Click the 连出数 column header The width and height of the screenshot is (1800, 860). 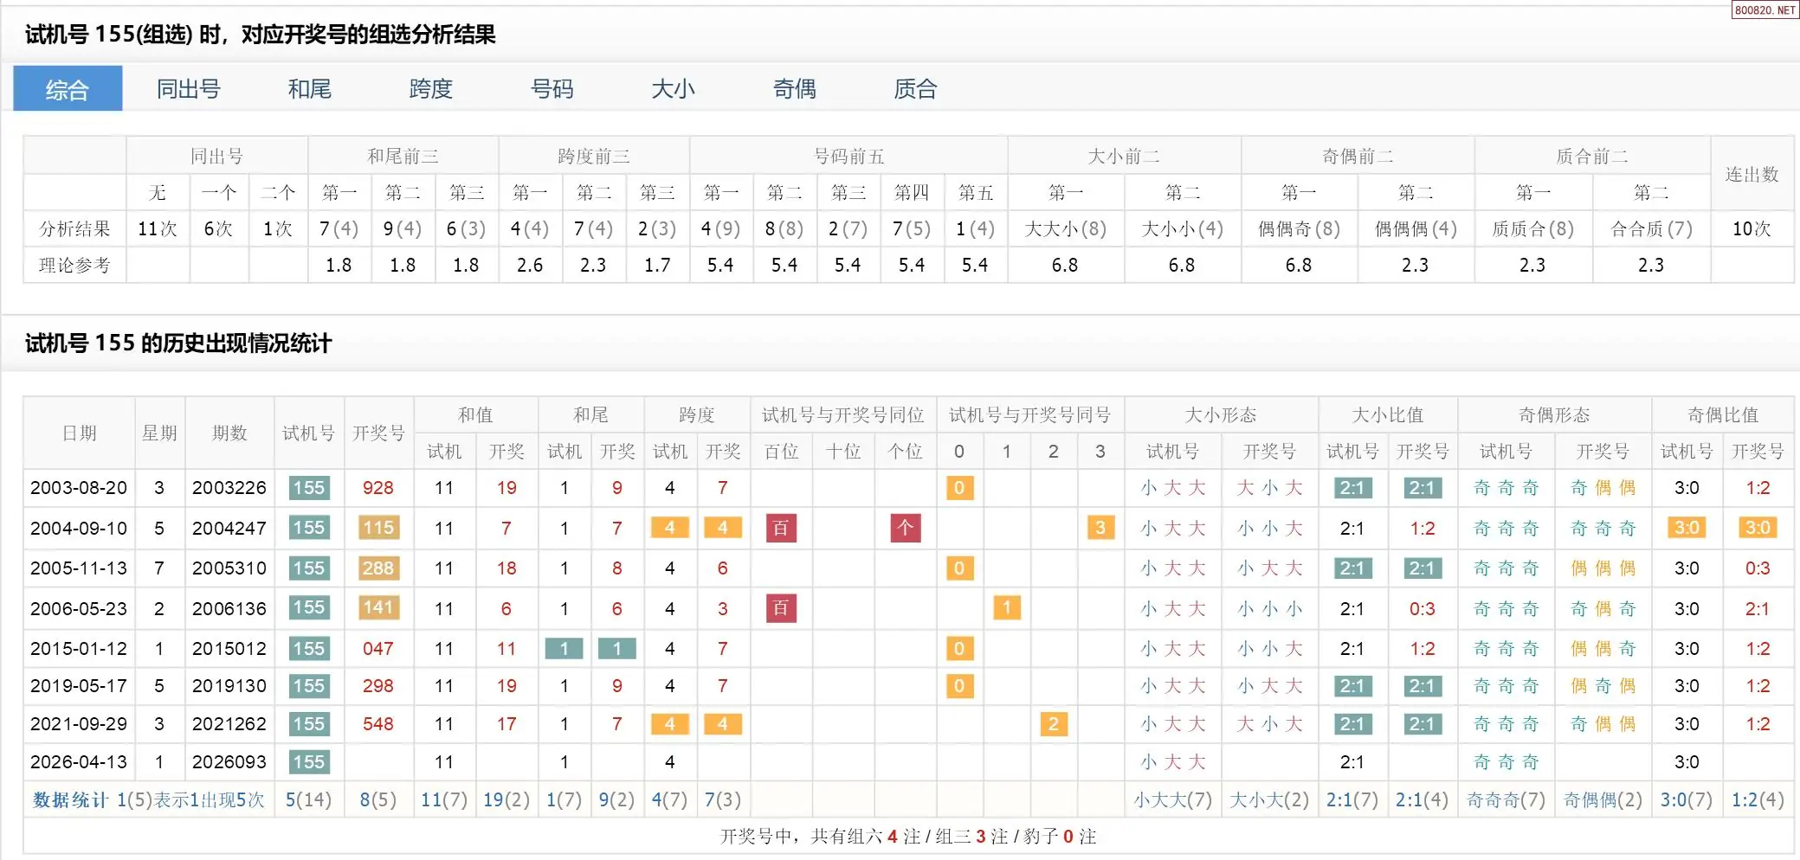[1752, 174]
